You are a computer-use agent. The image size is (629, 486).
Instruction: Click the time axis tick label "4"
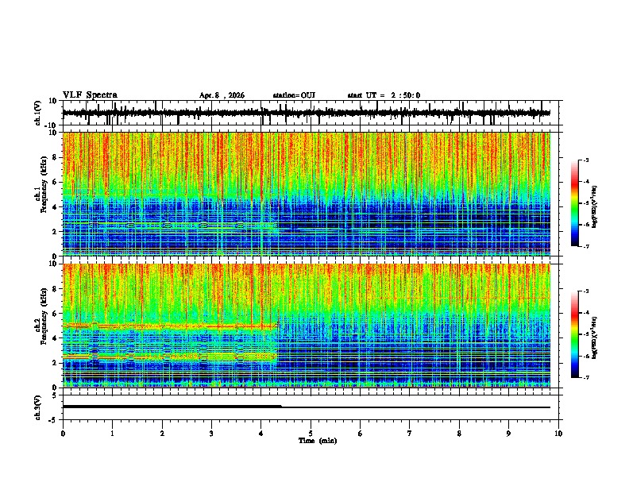click(261, 434)
